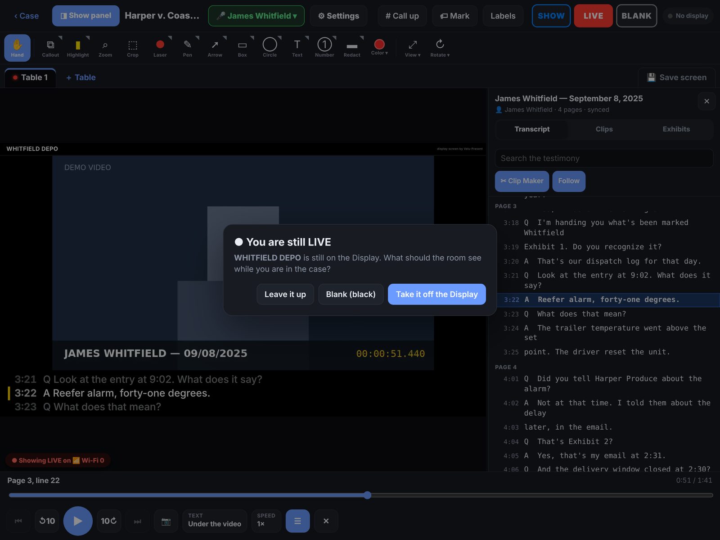
Task: Toggle the Follow transcript button
Action: 569,181
